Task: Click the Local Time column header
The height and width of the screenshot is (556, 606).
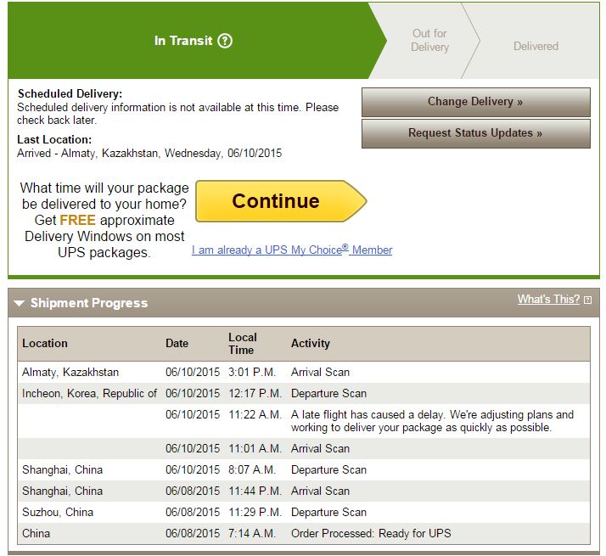Action: [x=242, y=343]
